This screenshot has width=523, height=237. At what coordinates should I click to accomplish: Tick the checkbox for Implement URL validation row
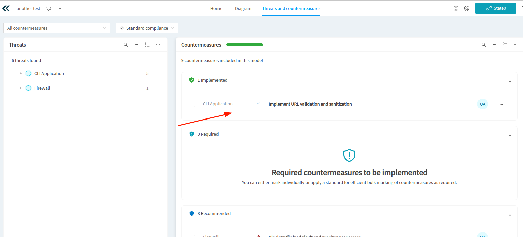tap(192, 104)
